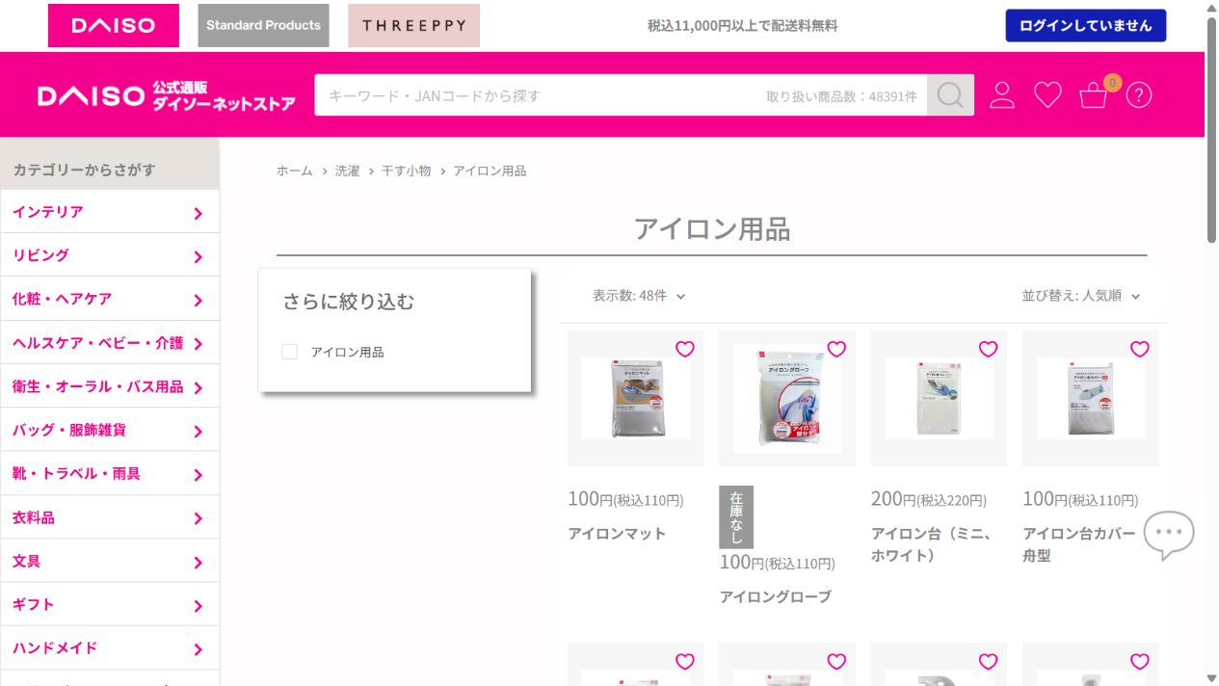Screen dimensions: 1219x686
Task: Click the help question mark icon
Action: click(1139, 95)
